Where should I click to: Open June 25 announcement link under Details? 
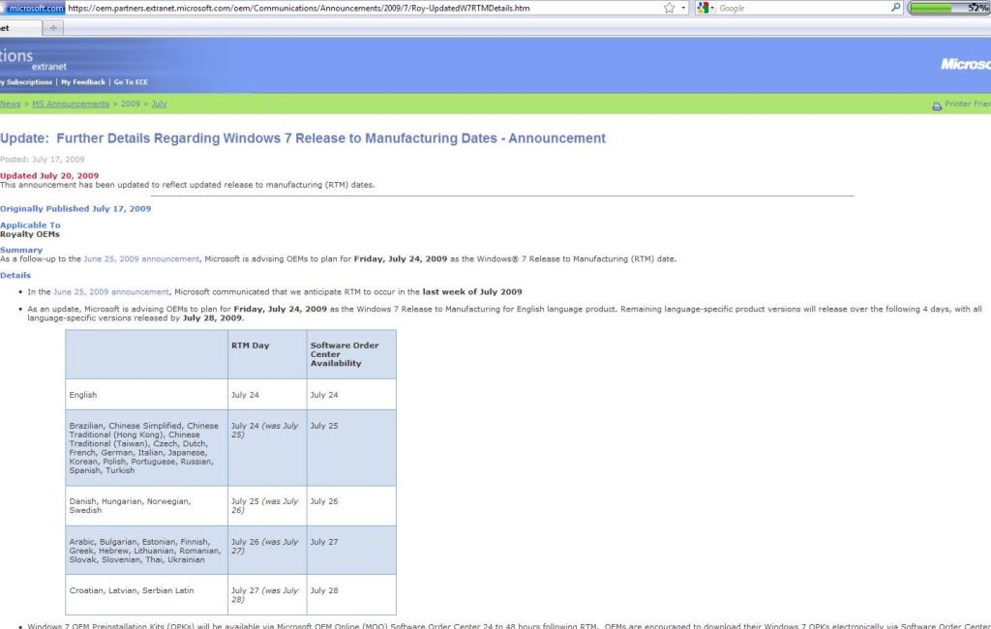click(x=111, y=291)
